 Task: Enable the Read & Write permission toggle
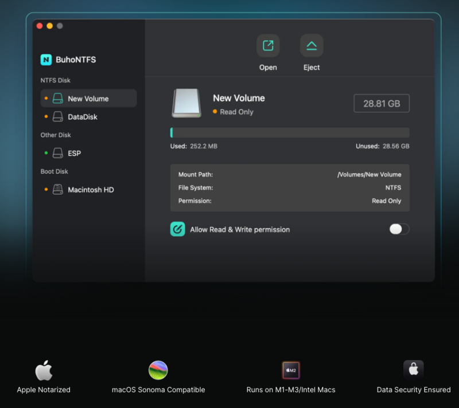399,229
